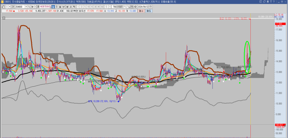Screen dimensions: 288x138
Task: Select the 초 second period button
Action: (71, 7)
